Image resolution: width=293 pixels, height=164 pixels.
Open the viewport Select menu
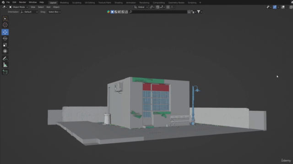41,7
